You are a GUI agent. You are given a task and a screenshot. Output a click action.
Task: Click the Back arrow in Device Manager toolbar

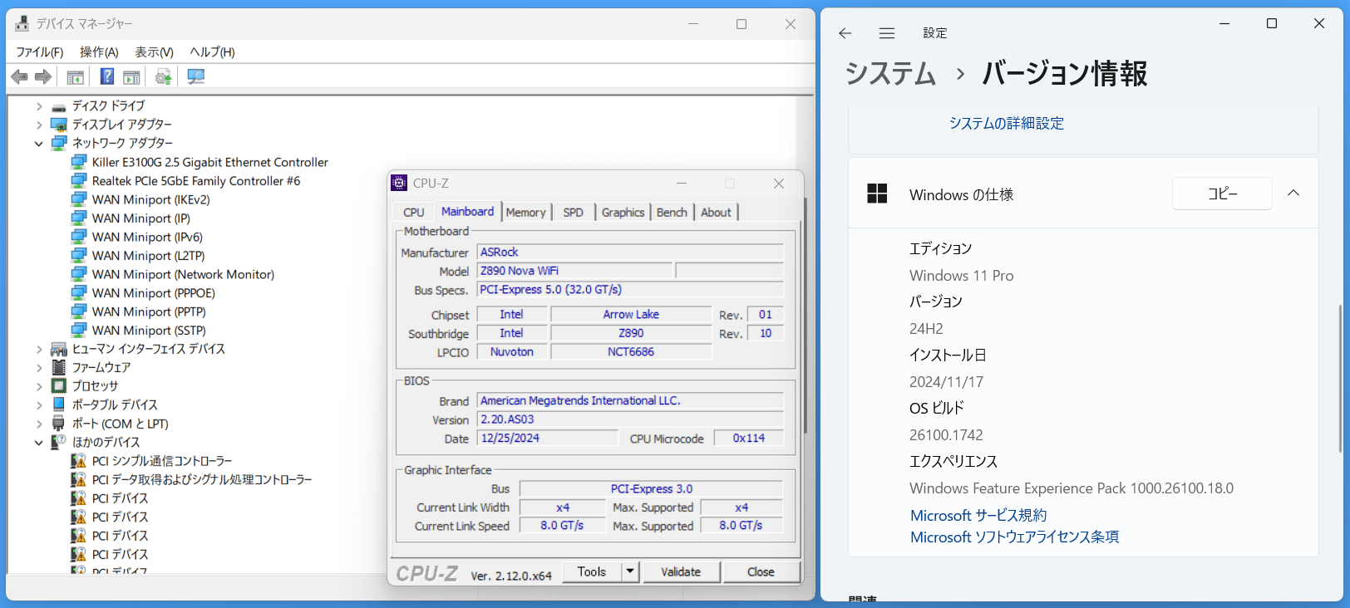(19, 77)
